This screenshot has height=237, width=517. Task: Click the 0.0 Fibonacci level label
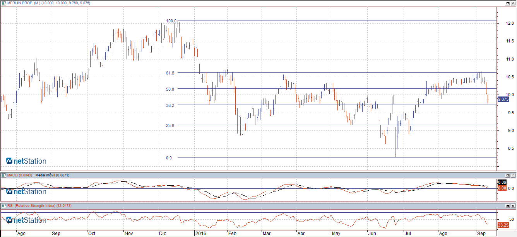click(x=169, y=158)
